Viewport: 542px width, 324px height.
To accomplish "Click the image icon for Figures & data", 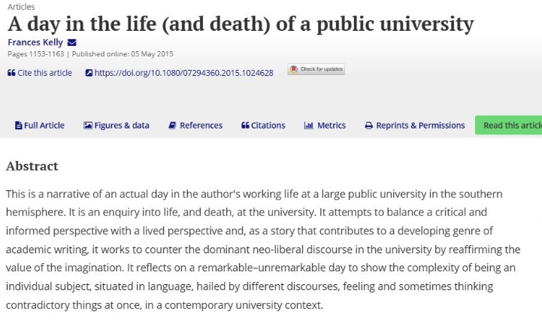I will [88, 126].
